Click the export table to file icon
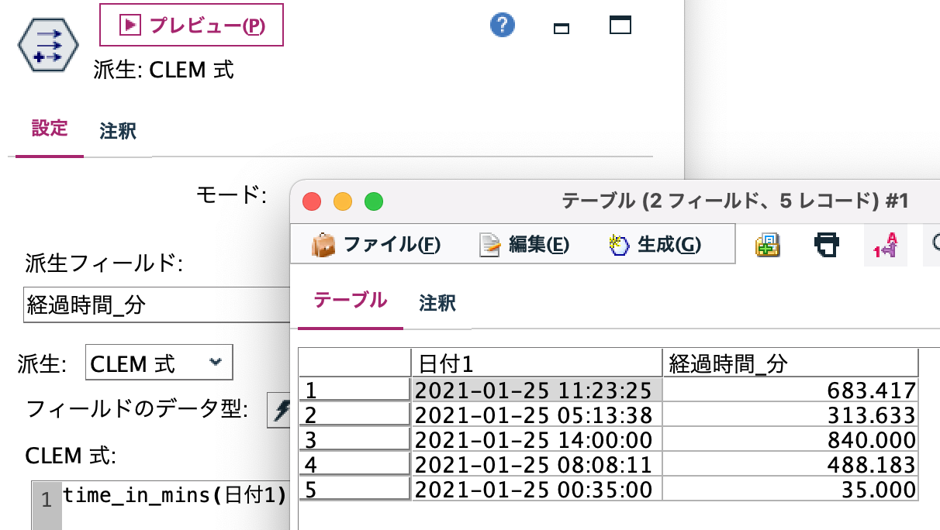 pyautogui.click(x=766, y=244)
